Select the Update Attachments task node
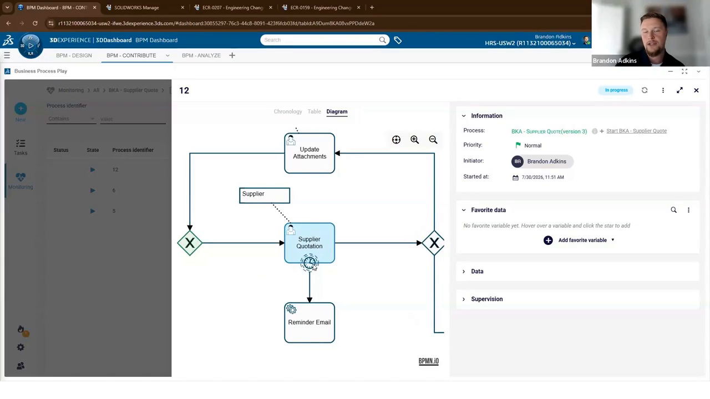Image resolution: width=710 pixels, height=399 pixels. coord(310,154)
